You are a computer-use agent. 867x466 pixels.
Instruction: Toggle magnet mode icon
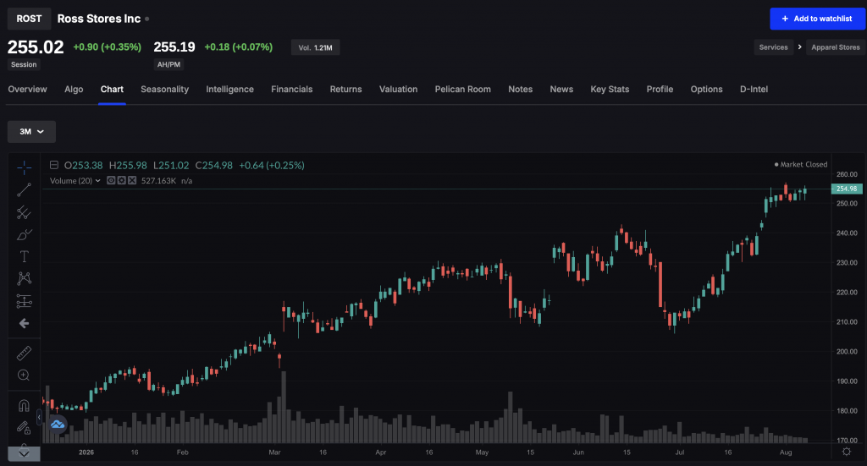point(24,406)
